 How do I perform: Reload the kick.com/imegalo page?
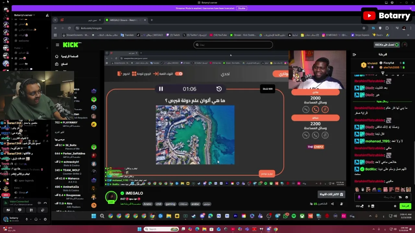point(69,28)
